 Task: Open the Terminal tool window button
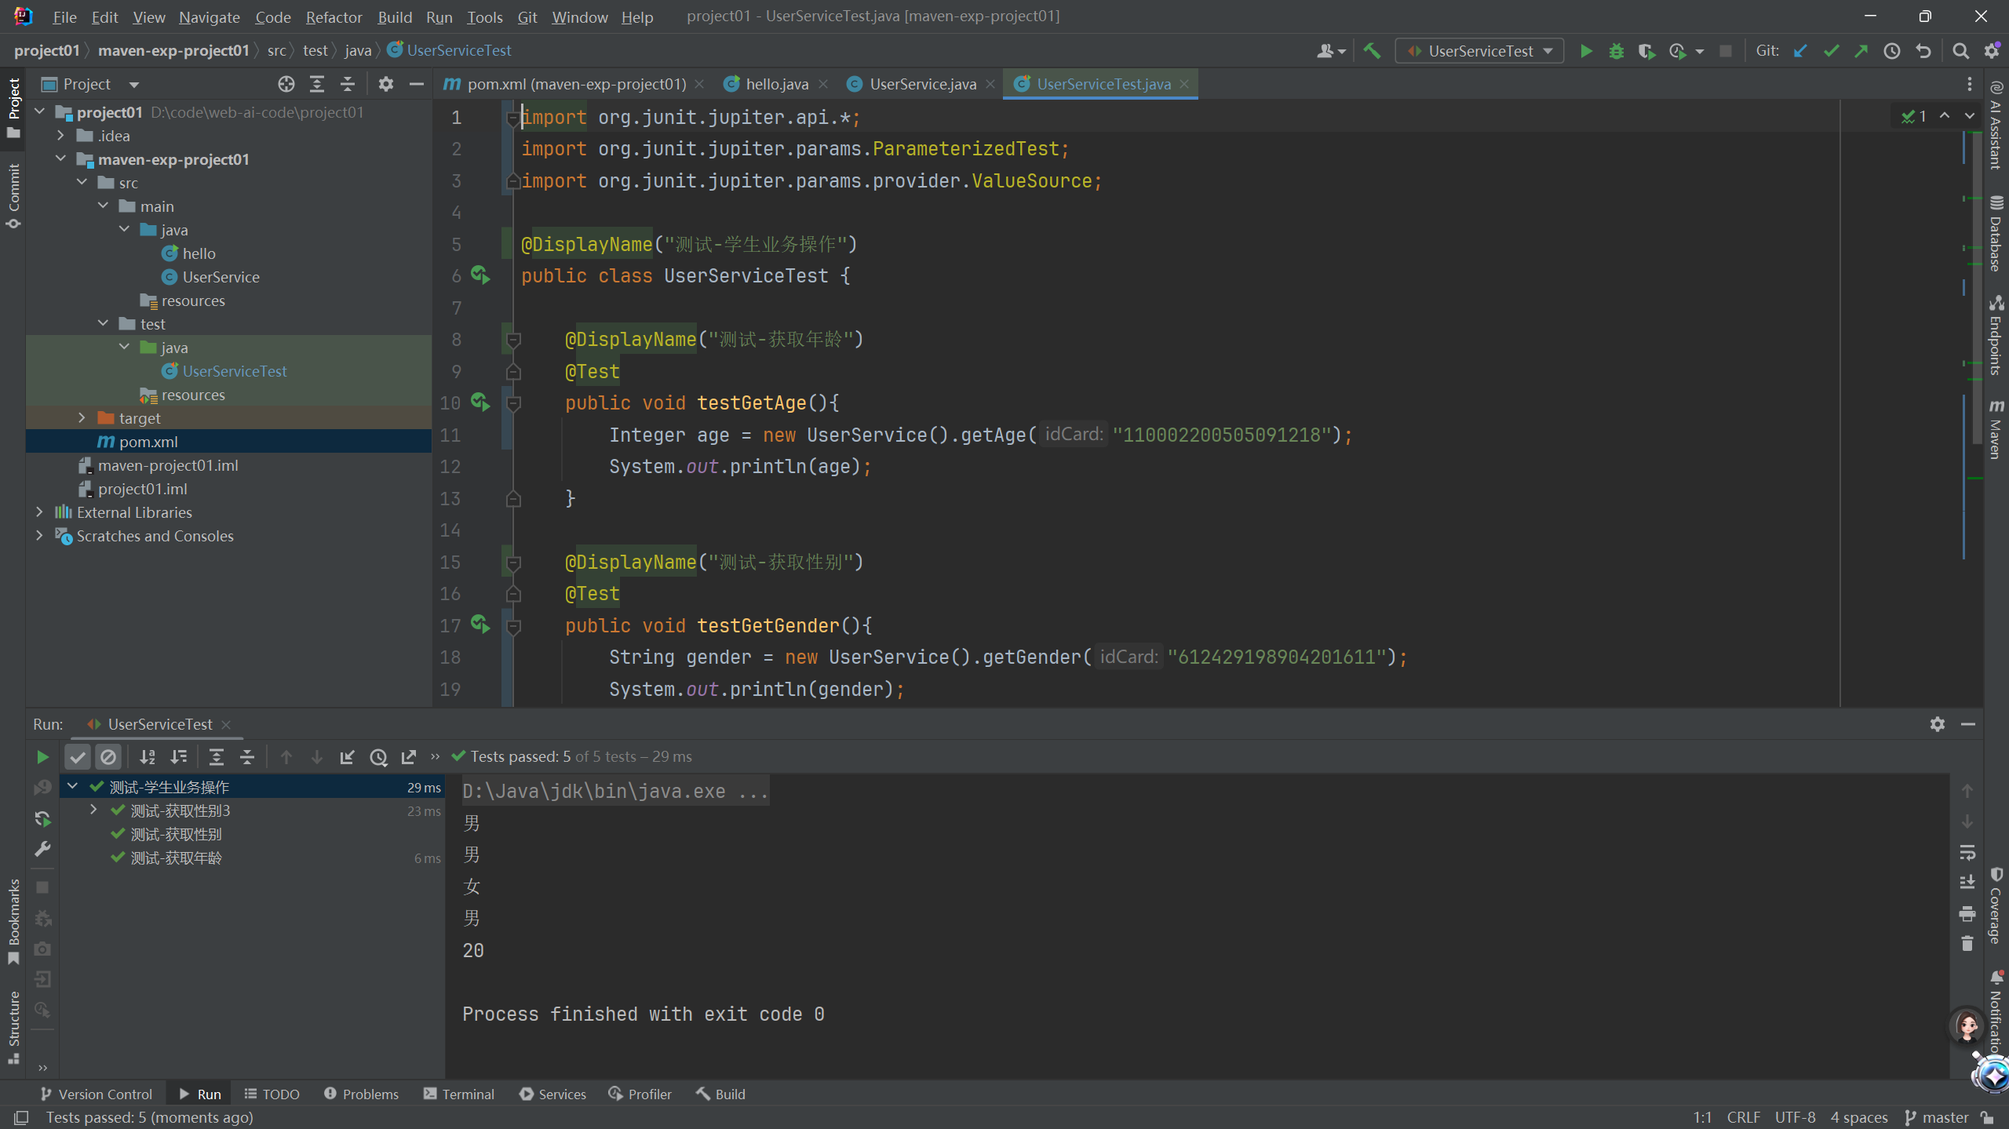(x=459, y=1094)
